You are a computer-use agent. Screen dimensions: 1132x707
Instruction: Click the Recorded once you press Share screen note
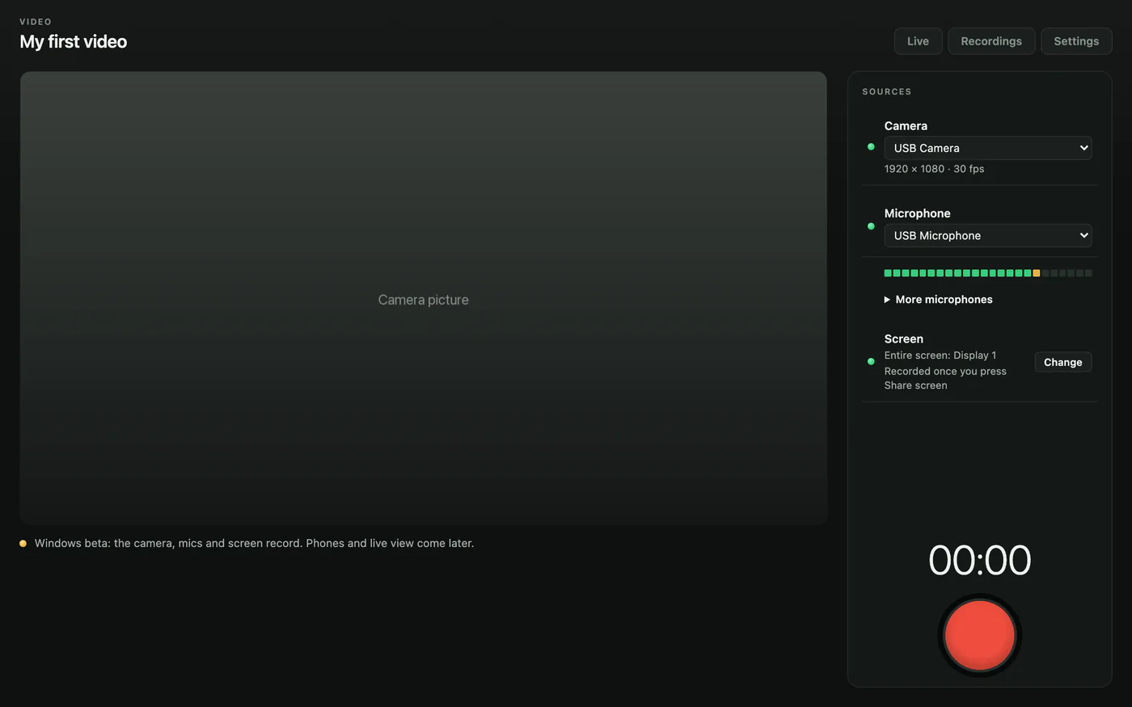945,378
